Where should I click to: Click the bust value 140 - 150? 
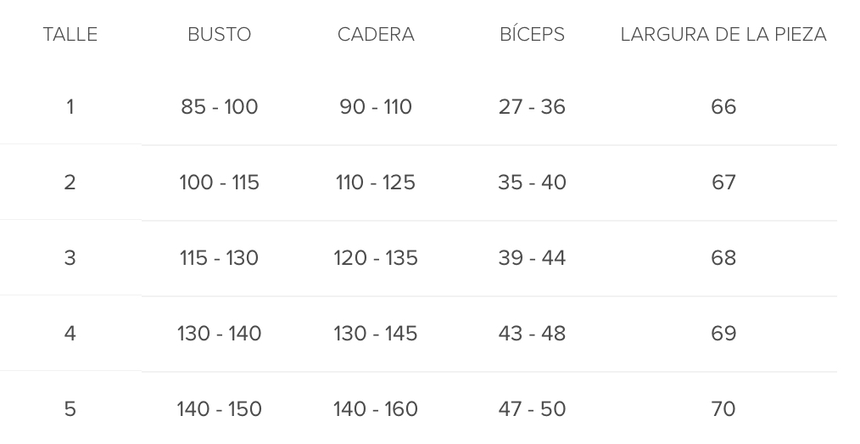coord(219,409)
